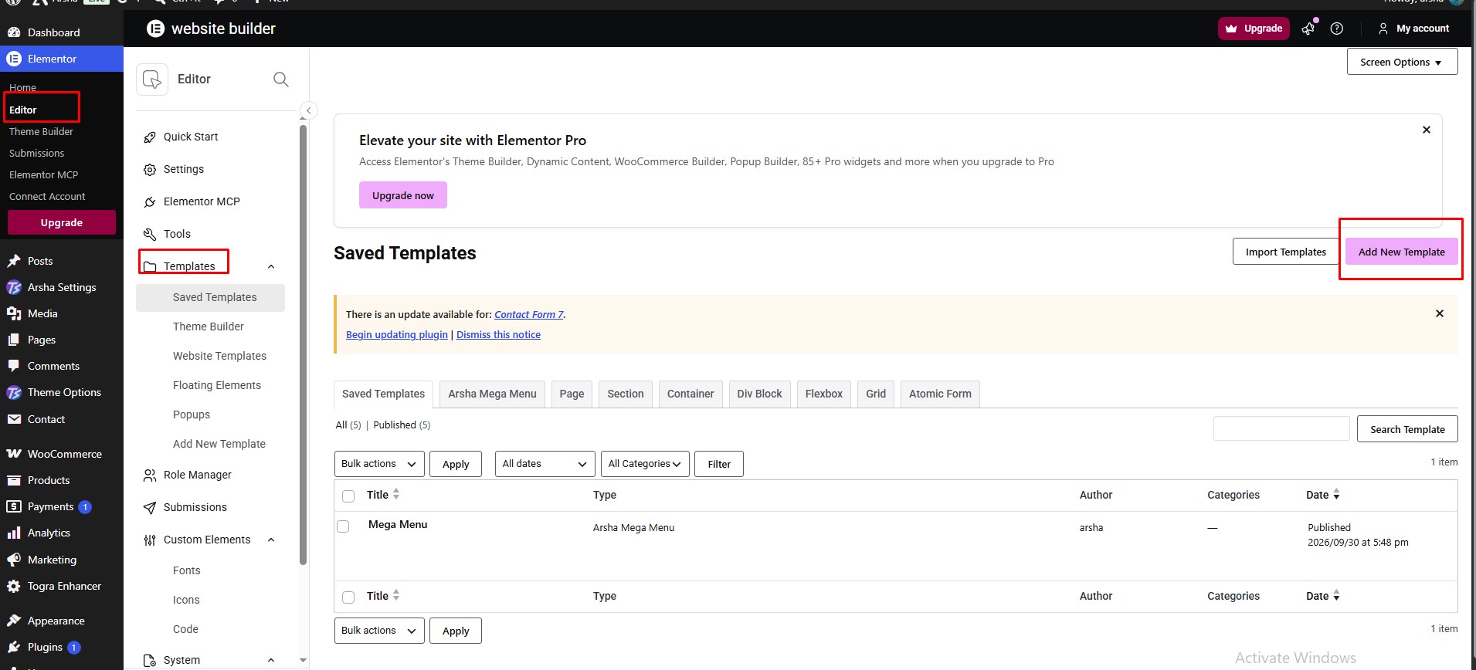Open Website Templates in the sidebar

click(219, 356)
